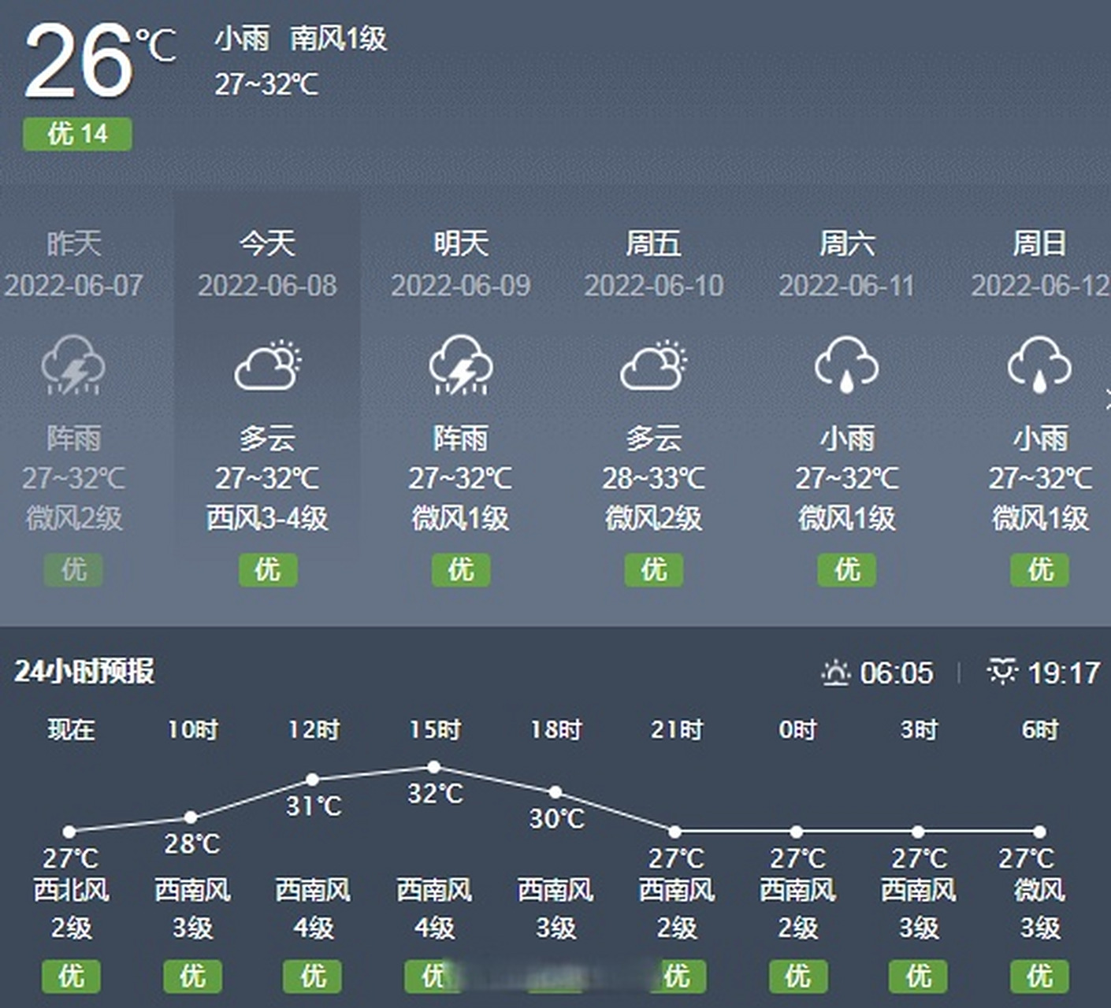This screenshot has height=1008, width=1111.
Task: Click Friday's 优 air quality badge
Action: tap(654, 569)
